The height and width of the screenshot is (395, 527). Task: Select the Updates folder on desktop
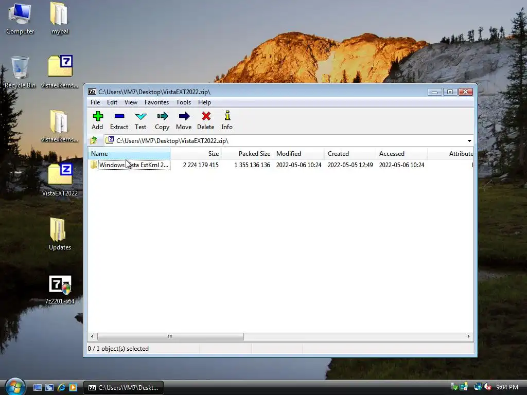coord(60,234)
